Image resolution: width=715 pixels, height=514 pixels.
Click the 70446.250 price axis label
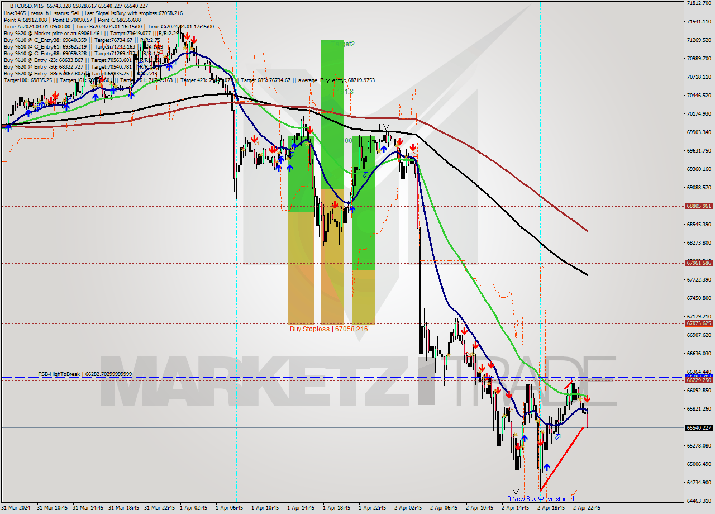click(699, 96)
